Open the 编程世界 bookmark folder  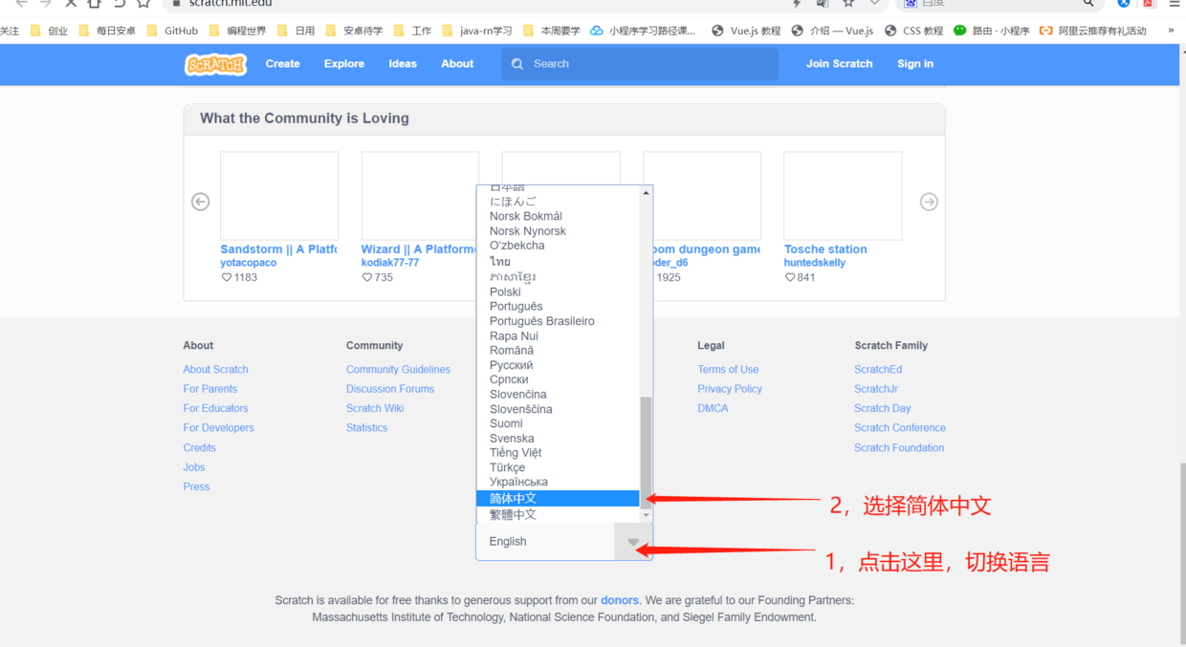(237, 31)
